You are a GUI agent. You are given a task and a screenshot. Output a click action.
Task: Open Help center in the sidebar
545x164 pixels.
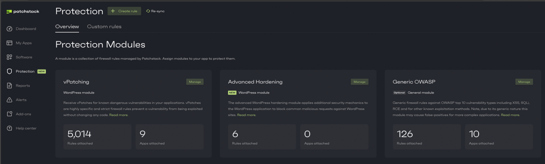[x=26, y=128]
